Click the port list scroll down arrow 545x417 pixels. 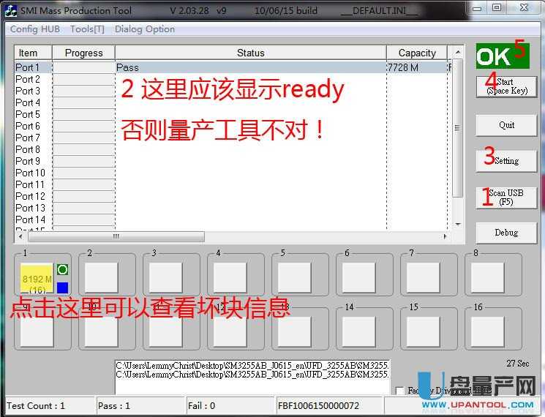coord(458,224)
